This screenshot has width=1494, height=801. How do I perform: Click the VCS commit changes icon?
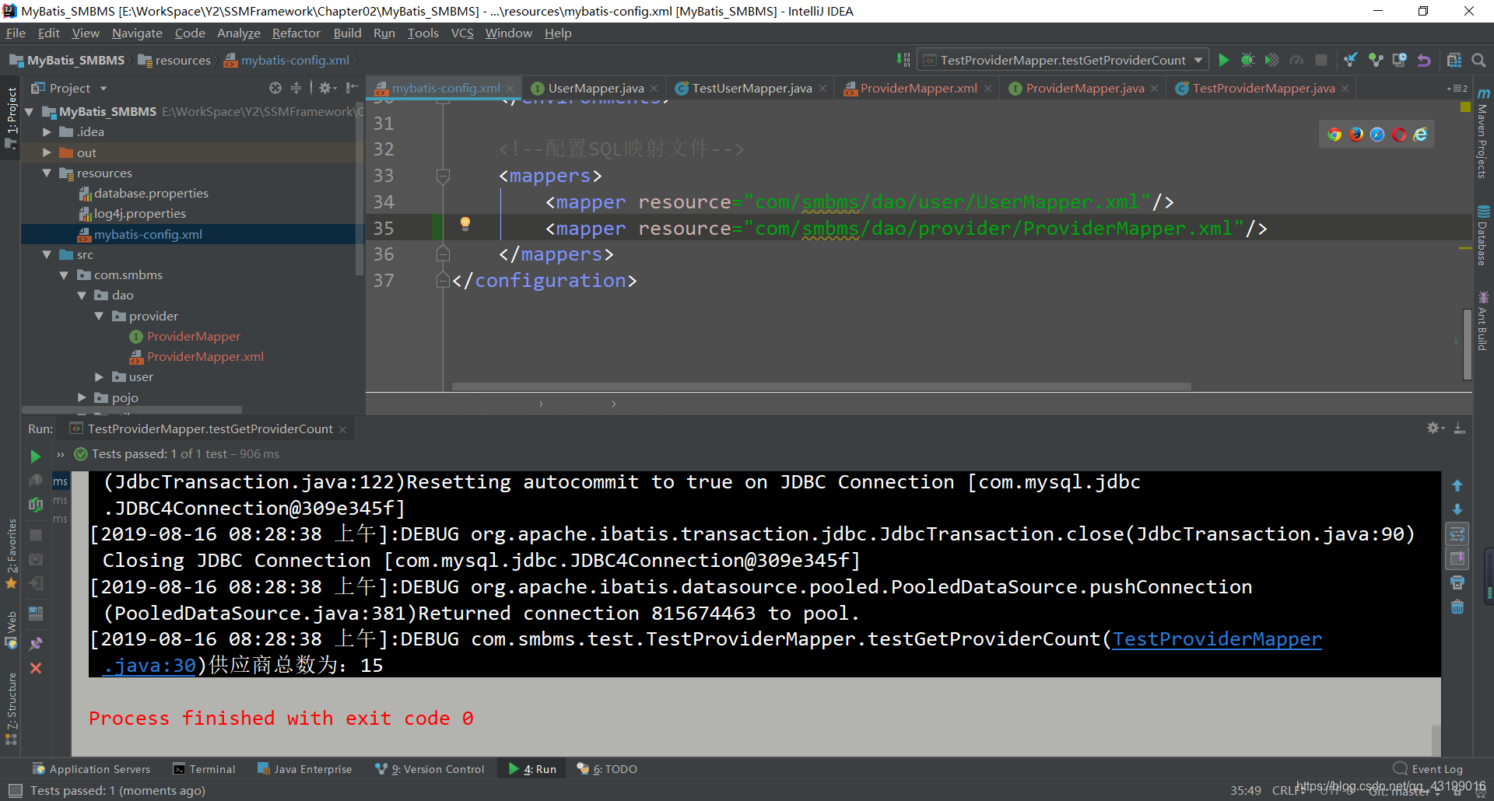tap(1376, 60)
